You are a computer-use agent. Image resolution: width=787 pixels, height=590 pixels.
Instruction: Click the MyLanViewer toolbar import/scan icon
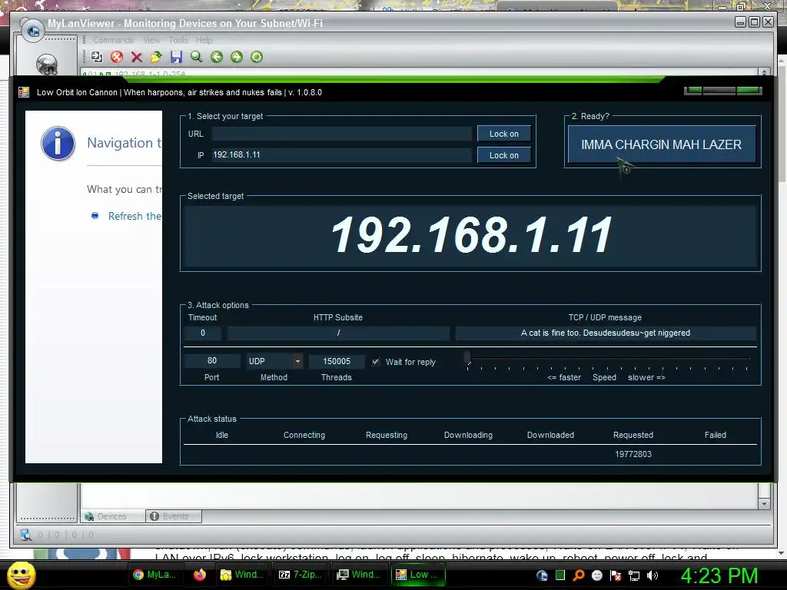point(97,57)
